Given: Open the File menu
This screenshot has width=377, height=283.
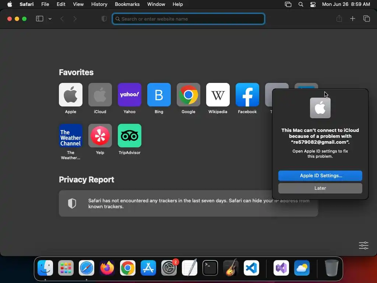Looking at the screenshot, I should click(45, 4).
